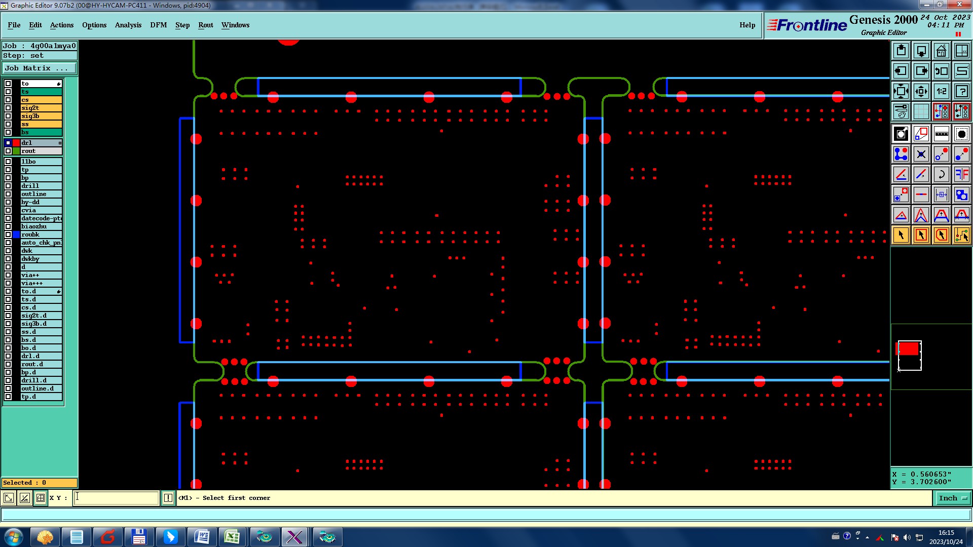
Task: Click the Home view icon
Action: point(941,51)
